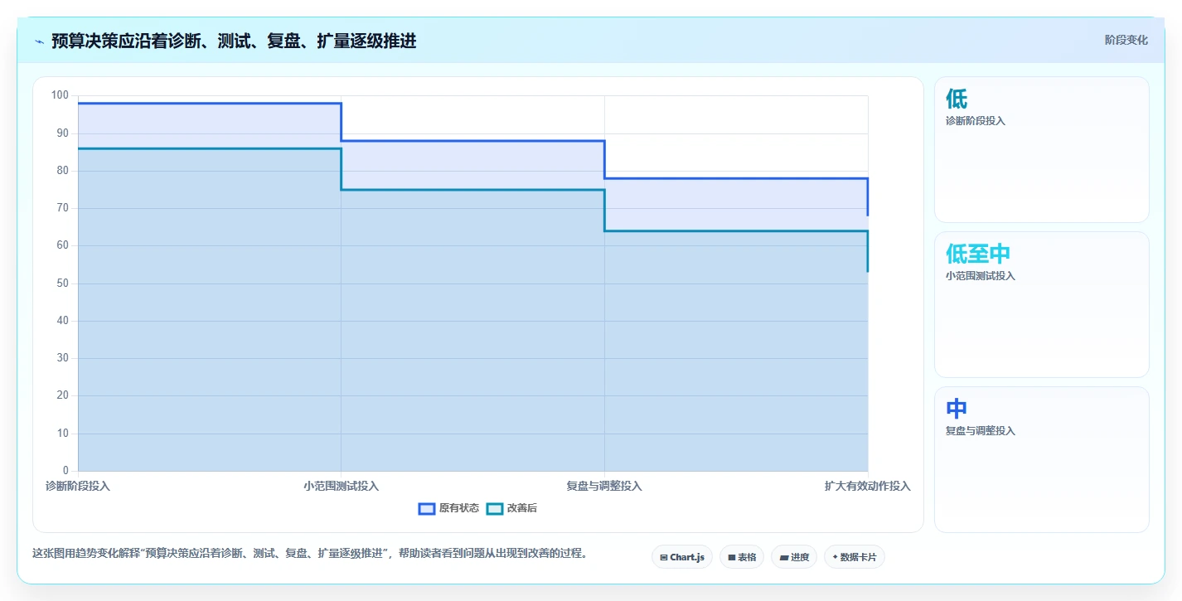Click the 数据卡片 tag pill

tap(855, 557)
